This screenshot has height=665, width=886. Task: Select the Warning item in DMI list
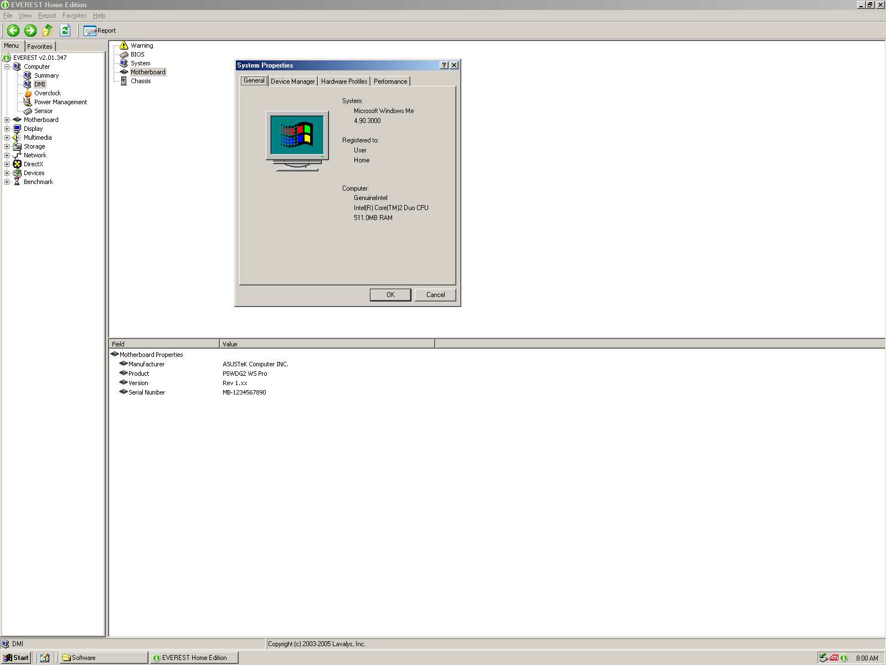click(142, 45)
